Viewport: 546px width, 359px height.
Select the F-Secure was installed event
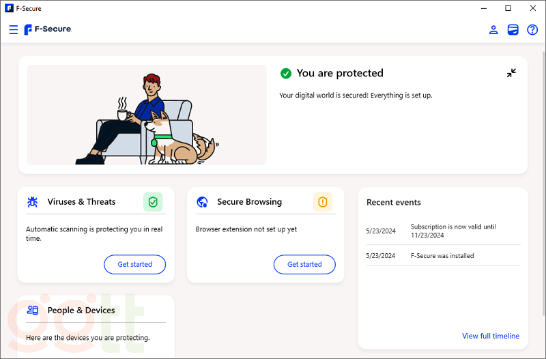click(442, 256)
